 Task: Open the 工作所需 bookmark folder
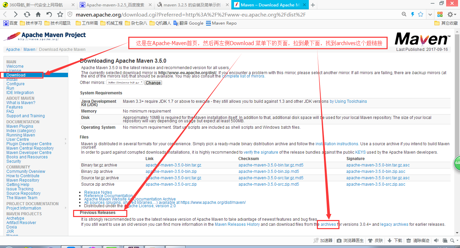point(87,23)
